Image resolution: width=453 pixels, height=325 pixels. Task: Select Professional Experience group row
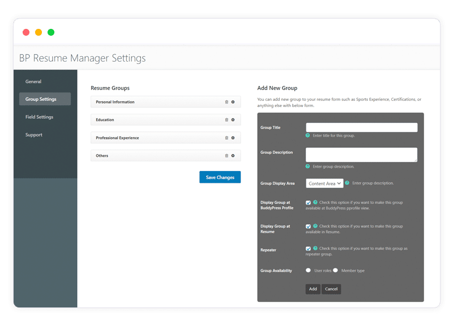coord(165,138)
